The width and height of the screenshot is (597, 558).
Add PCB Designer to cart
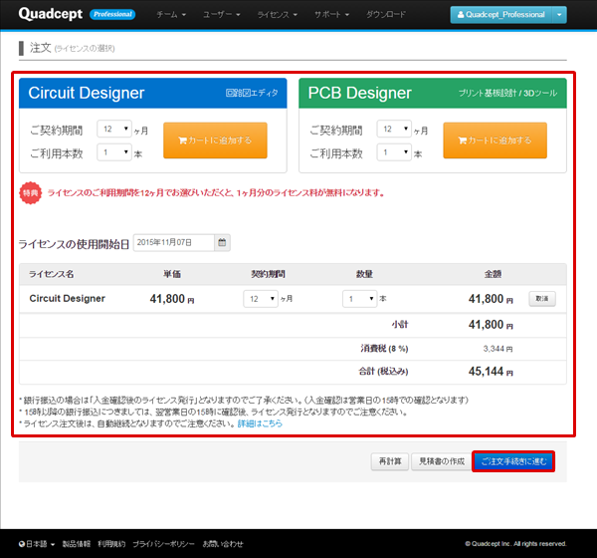click(x=495, y=140)
